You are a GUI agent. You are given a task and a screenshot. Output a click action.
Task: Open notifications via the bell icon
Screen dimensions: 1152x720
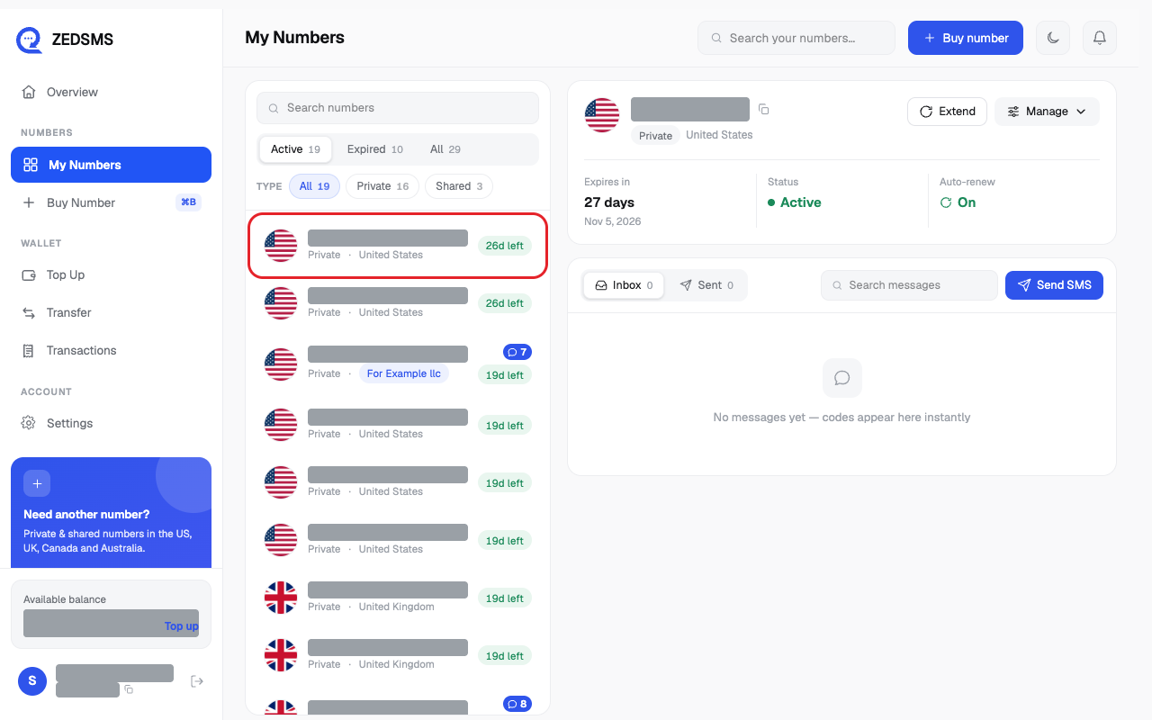coord(1099,38)
